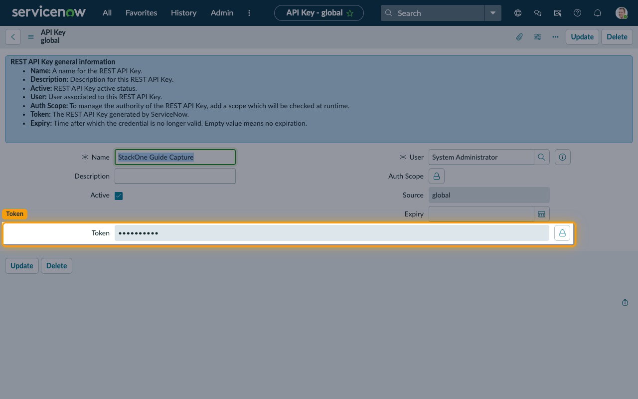The width and height of the screenshot is (638, 399).
Task: Open the form context hamburger menu
Action: (x=31, y=37)
